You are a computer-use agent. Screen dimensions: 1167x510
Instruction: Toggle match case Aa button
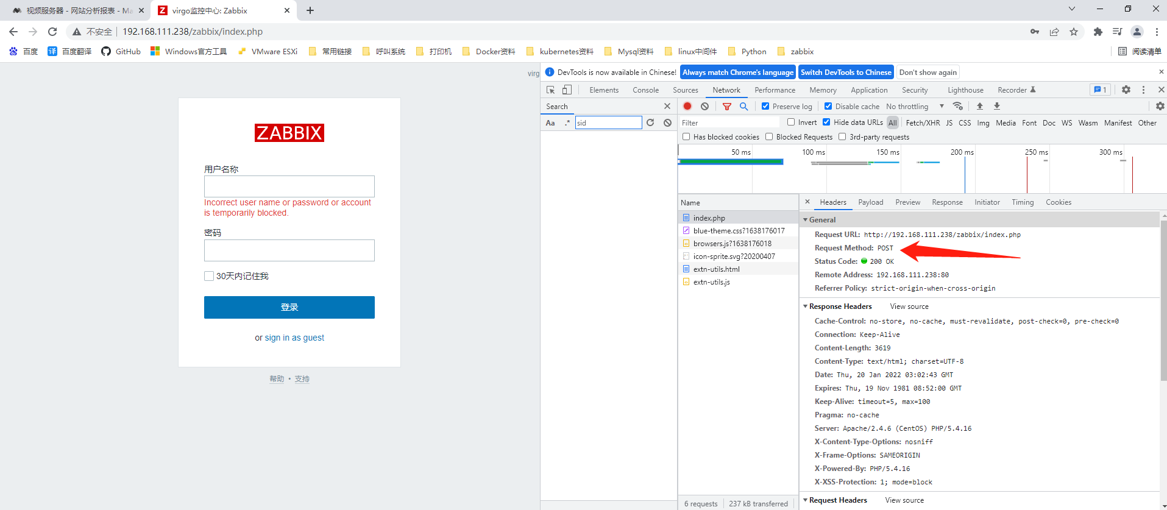pyautogui.click(x=550, y=122)
